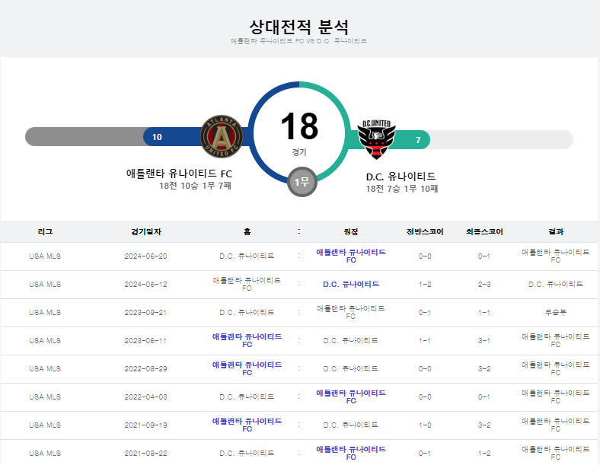Click the 전반스코어 column header

pyautogui.click(x=425, y=231)
